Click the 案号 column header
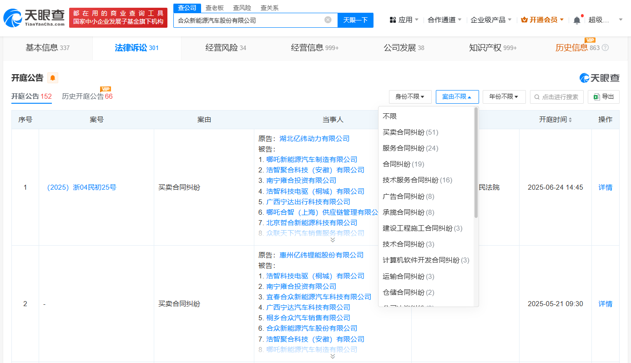This screenshot has width=631, height=363. coord(96,120)
